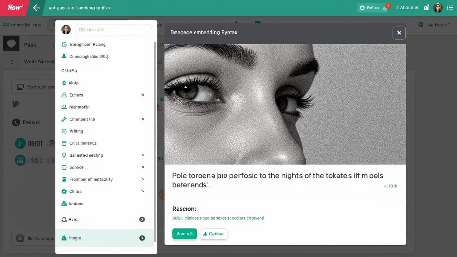Click the Clnenbers lub pencil icon
The image size is (457, 257).
tap(64, 119)
